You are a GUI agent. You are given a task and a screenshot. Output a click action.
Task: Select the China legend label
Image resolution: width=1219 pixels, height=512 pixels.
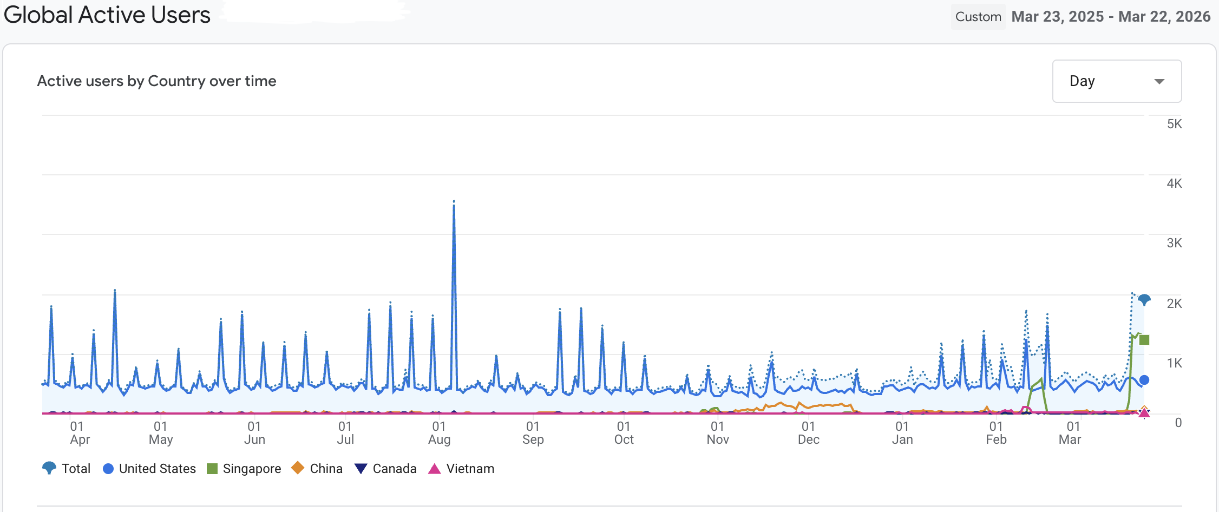[326, 469]
